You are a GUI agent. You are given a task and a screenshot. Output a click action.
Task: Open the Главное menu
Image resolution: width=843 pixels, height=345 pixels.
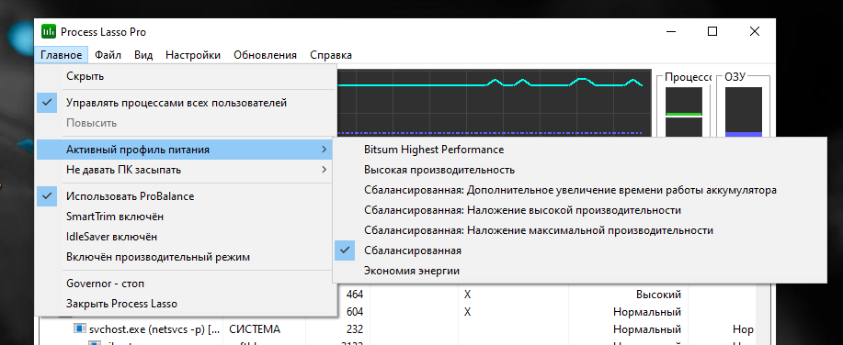pyautogui.click(x=62, y=55)
